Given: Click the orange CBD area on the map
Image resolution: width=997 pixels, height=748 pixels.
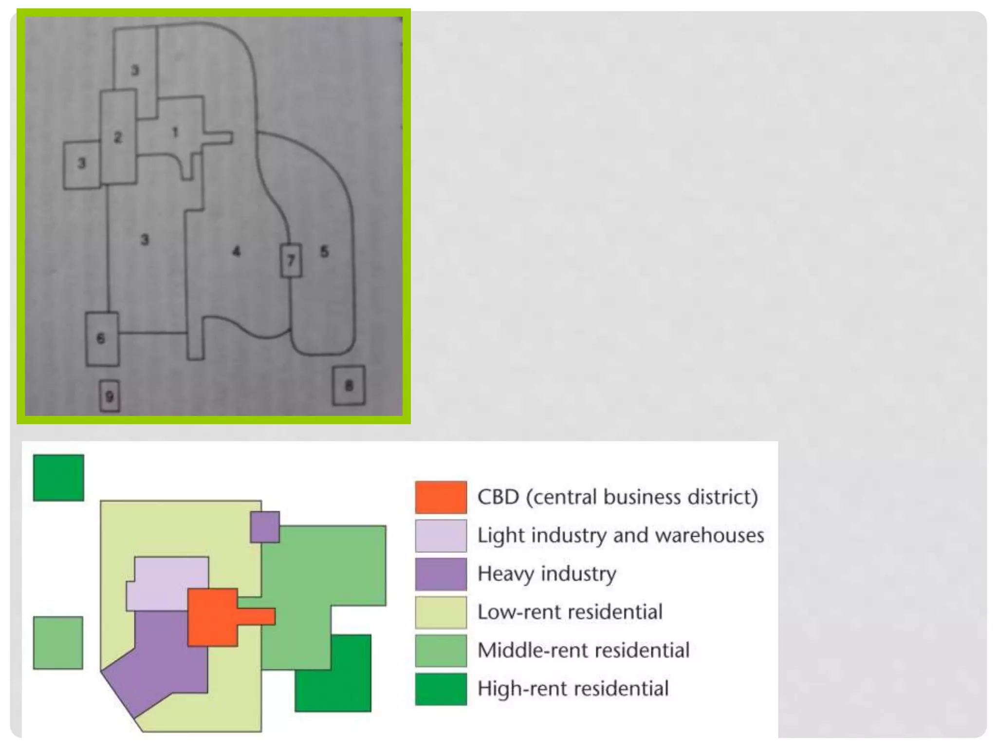Looking at the screenshot, I should click(213, 617).
